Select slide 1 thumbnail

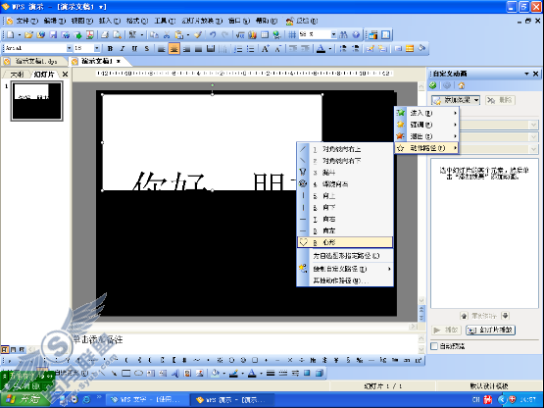point(37,101)
